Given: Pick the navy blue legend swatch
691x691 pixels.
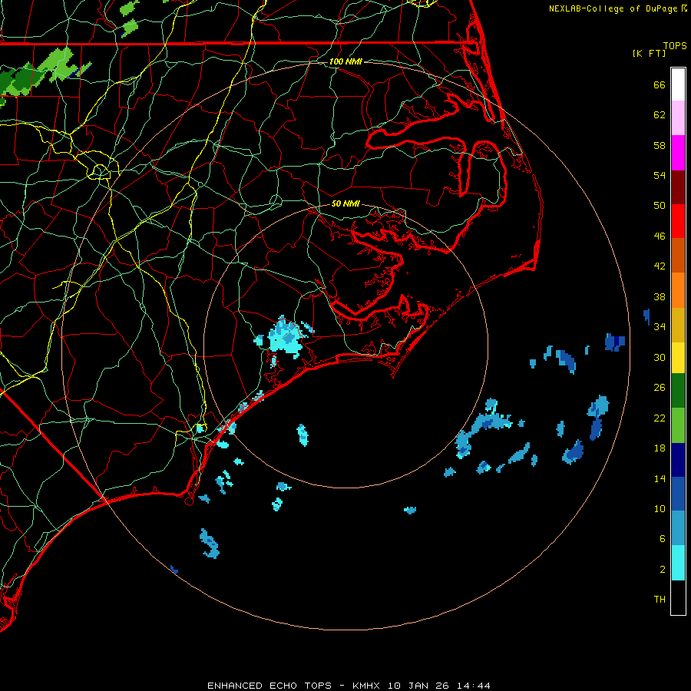Looking at the screenshot, I should pos(678,460).
